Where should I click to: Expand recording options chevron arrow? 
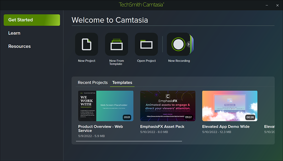coord(189,44)
